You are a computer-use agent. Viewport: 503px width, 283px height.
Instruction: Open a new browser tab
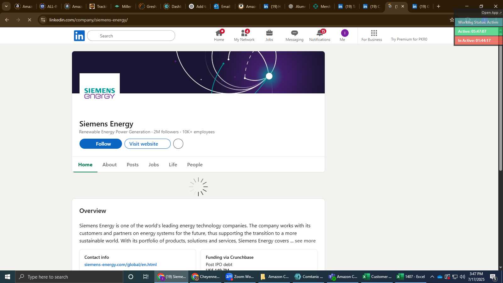click(439, 6)
